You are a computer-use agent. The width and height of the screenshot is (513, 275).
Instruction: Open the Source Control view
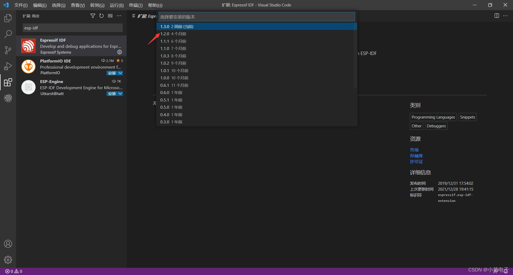tap(8, 50)
